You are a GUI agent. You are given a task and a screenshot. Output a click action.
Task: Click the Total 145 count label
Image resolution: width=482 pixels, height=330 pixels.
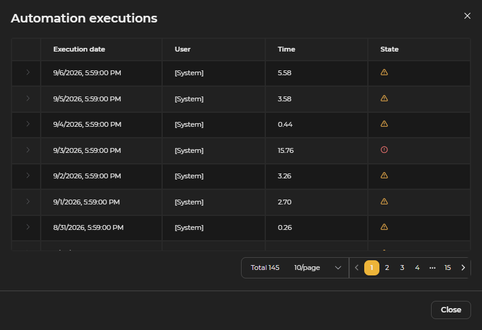coord(265,268)
